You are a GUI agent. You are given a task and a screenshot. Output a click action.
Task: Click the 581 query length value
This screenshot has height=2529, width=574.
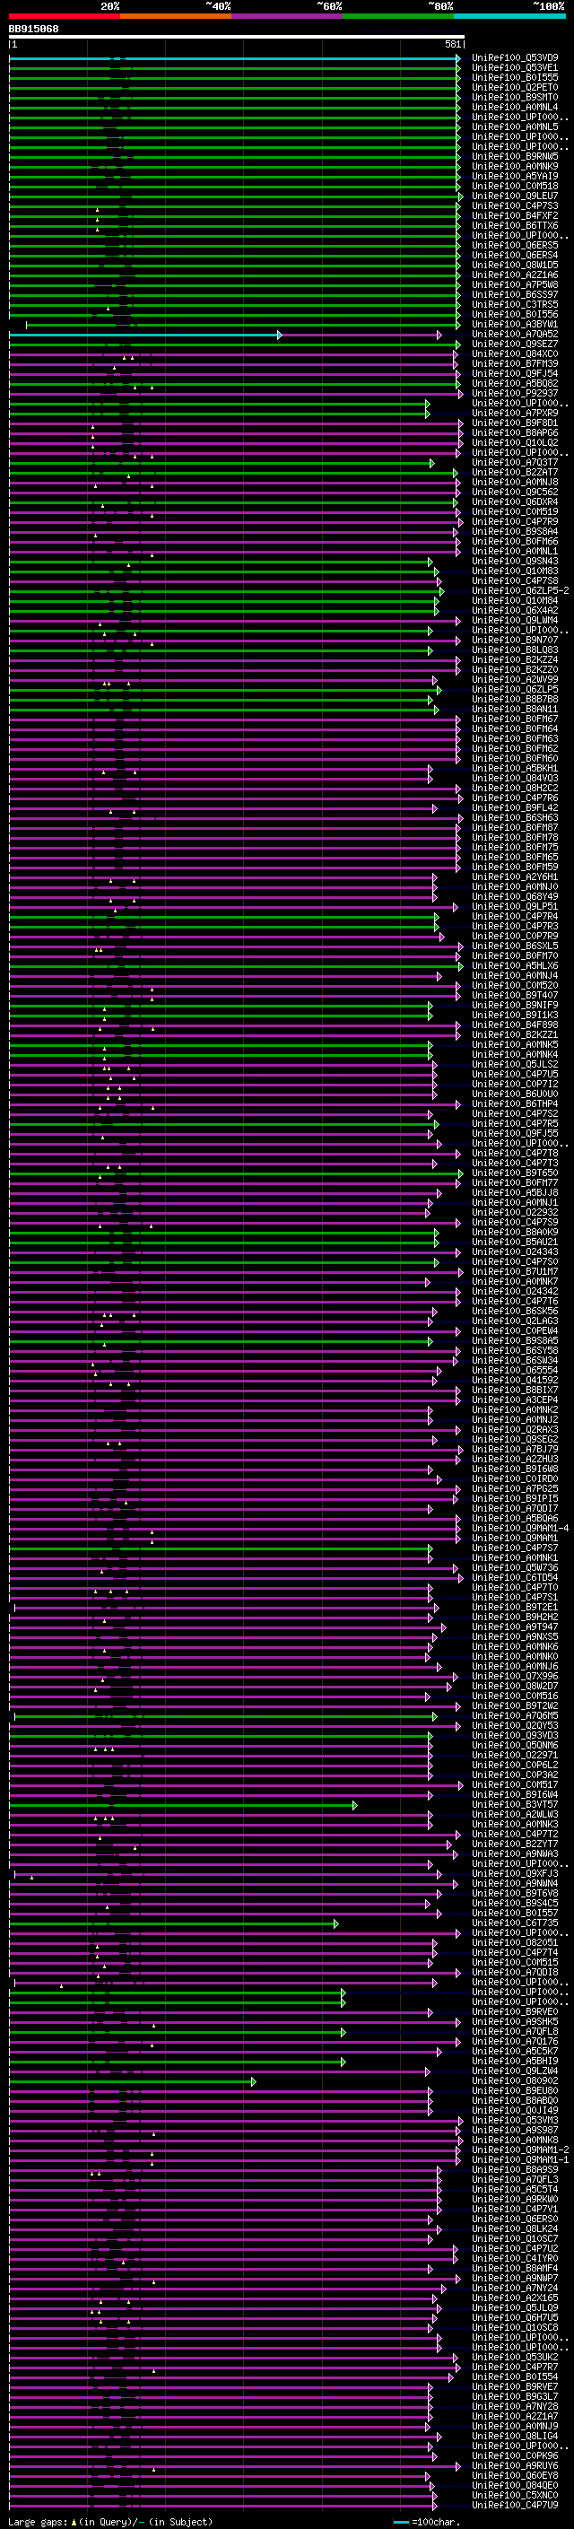[452, 44]
